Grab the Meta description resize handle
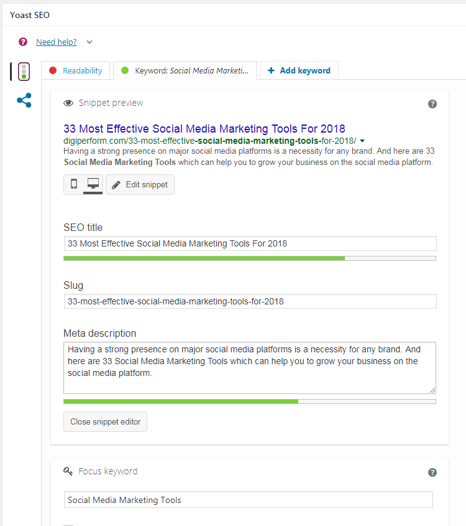The image size is (466, 526). click(432, 390)
